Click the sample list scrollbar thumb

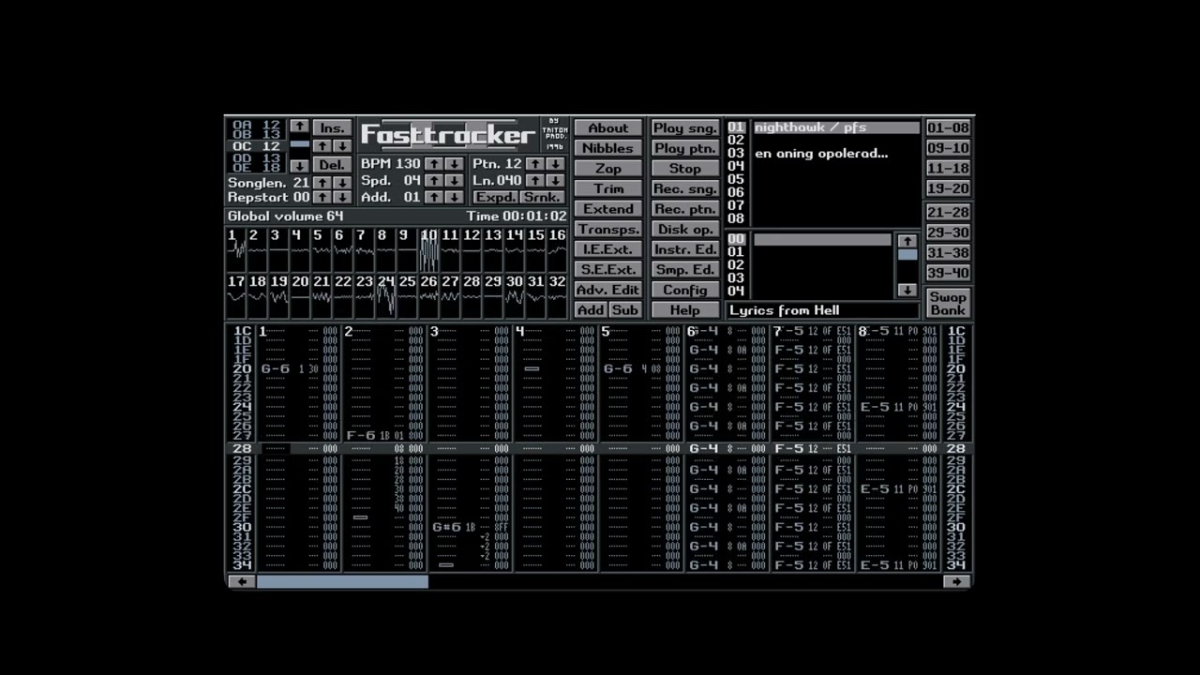tap(907, 254)
